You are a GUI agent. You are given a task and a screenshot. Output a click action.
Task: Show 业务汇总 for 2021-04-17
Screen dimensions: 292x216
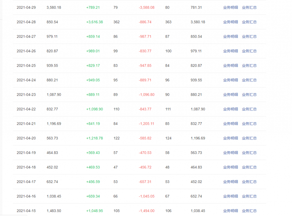pyautogui.click(x=249, y=182)
